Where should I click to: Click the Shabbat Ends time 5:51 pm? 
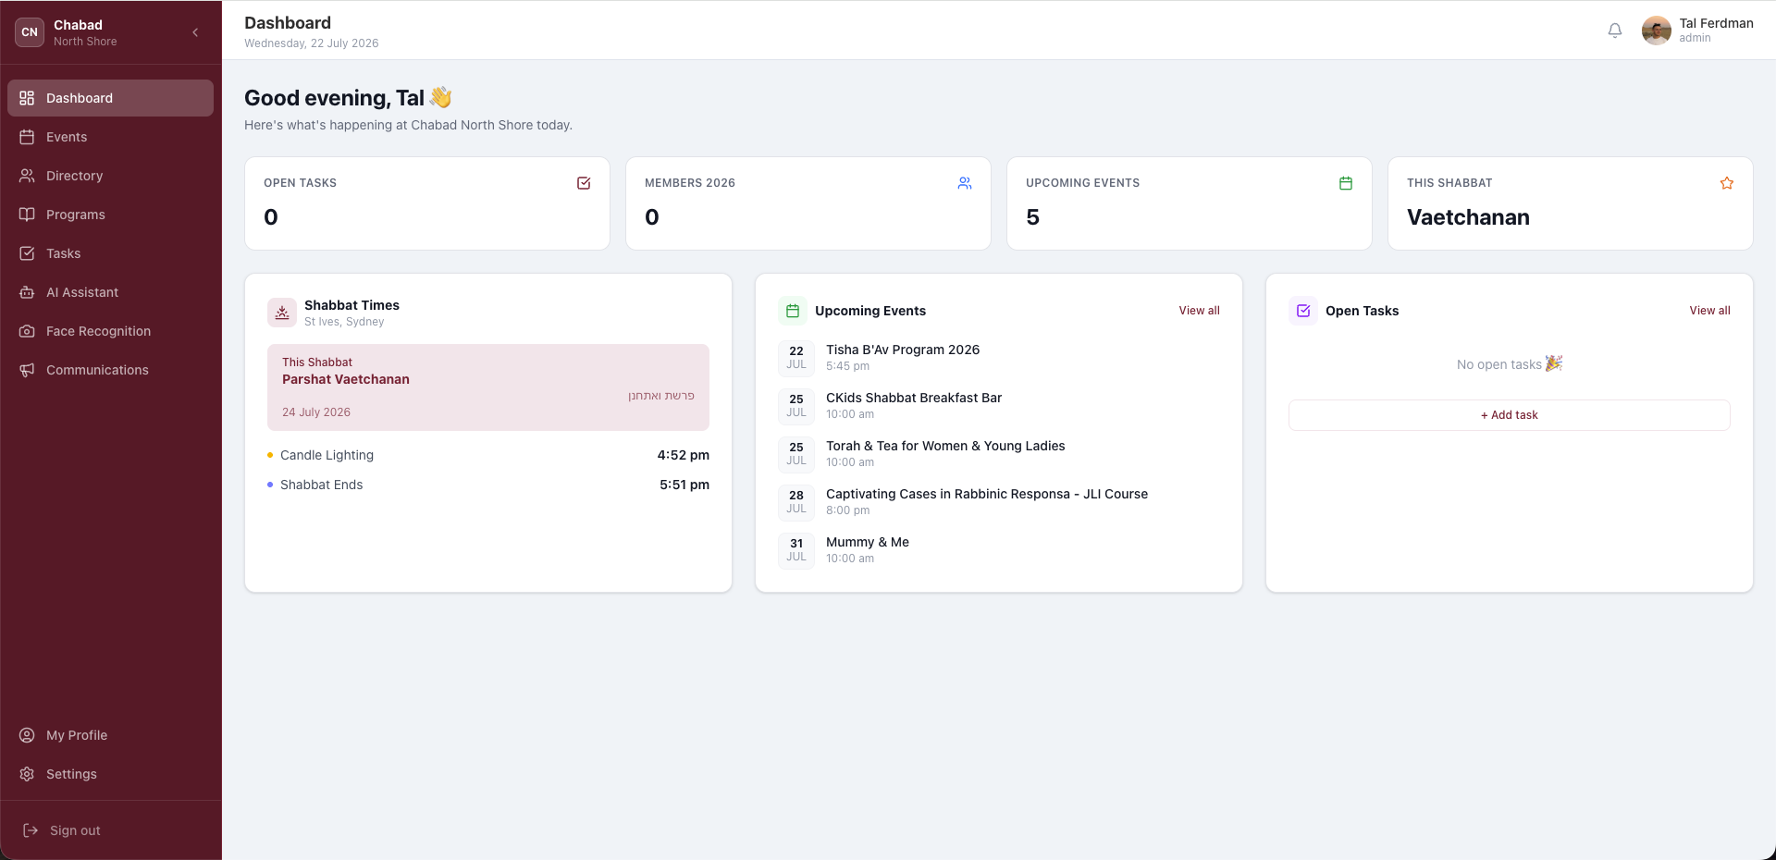point(684,485)
